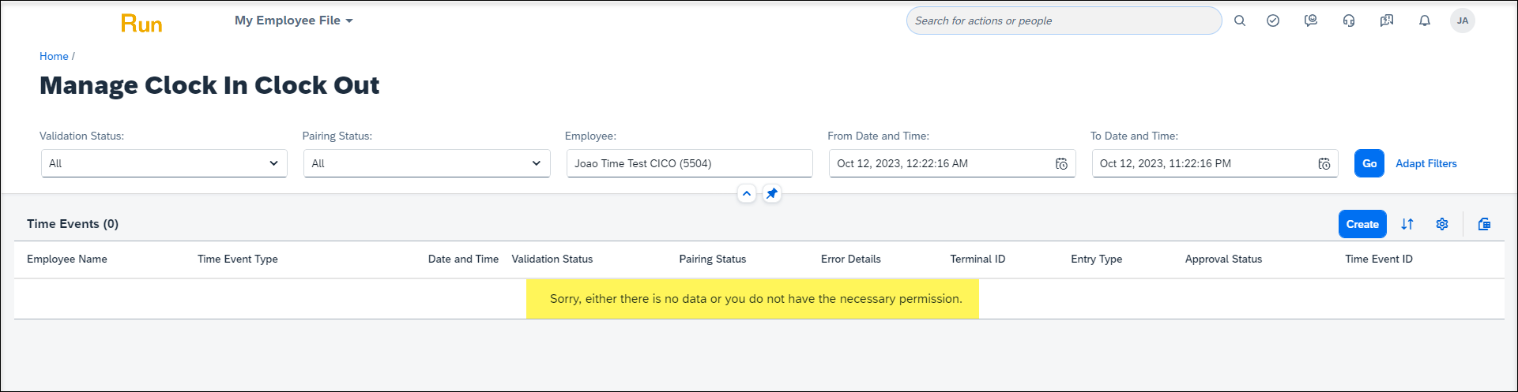Go to the Home breadcrumb link
This screenshot has width=1518, height=392.
pos(54,56)
